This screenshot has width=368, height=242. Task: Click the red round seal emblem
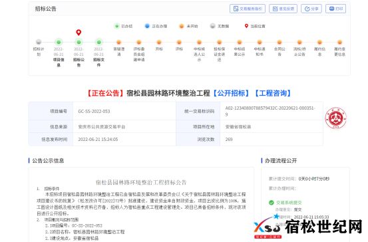[x=335, y=118]
